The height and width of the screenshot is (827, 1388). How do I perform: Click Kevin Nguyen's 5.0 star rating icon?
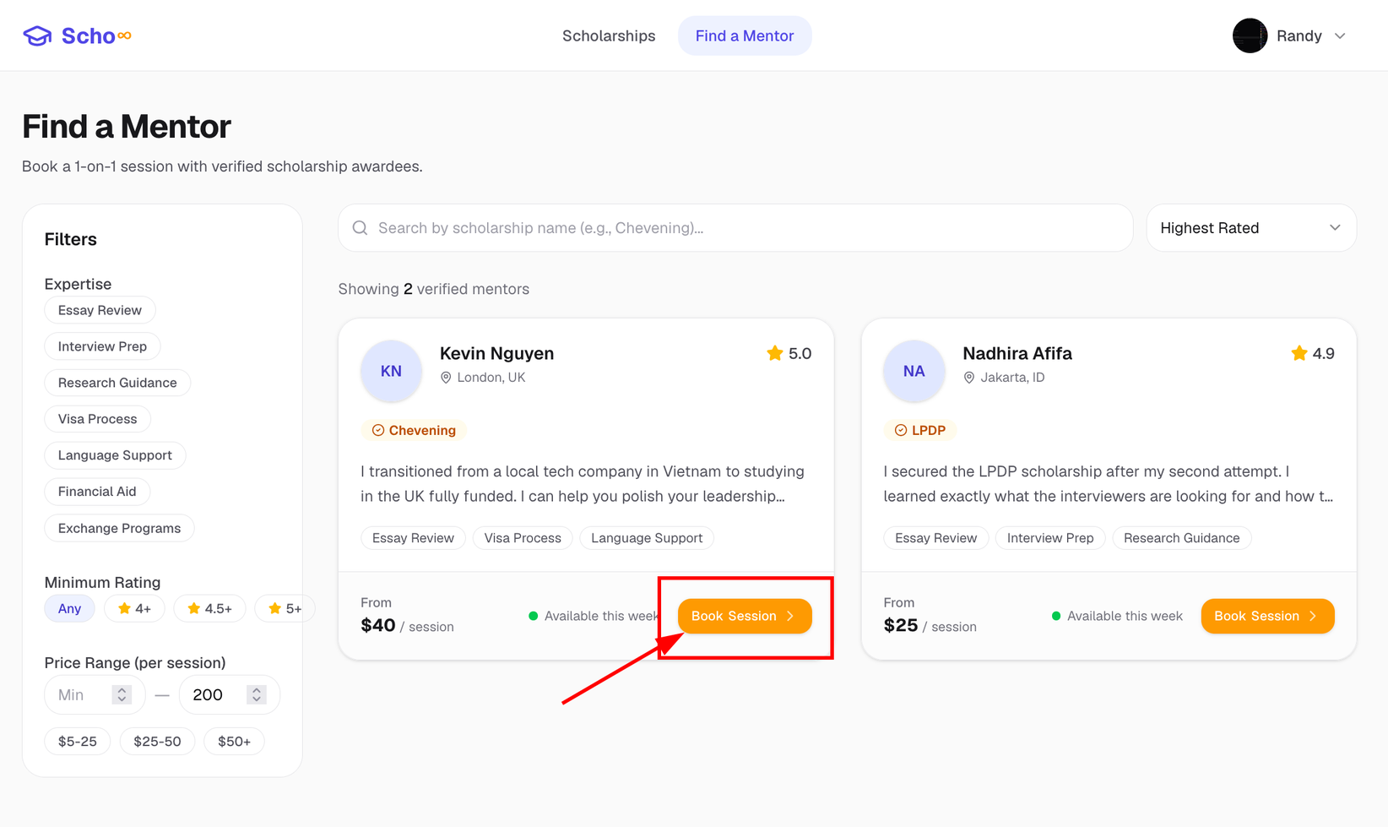(775, 353)
